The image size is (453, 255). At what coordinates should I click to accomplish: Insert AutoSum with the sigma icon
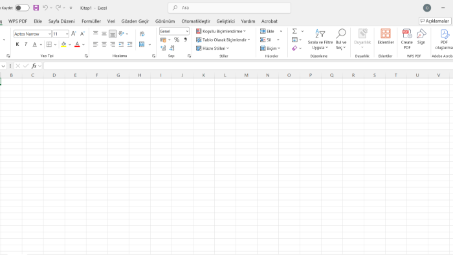294,31
